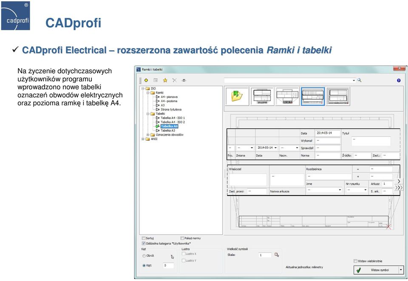Screen dimensions: 408x281
Task: Click the Rozdzielnica input field
Action: 329,176
